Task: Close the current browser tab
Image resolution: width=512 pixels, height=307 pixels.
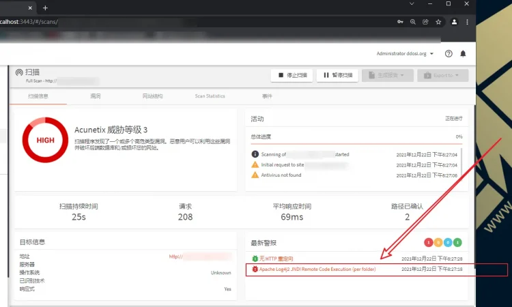Action: (x=30, y=8)
